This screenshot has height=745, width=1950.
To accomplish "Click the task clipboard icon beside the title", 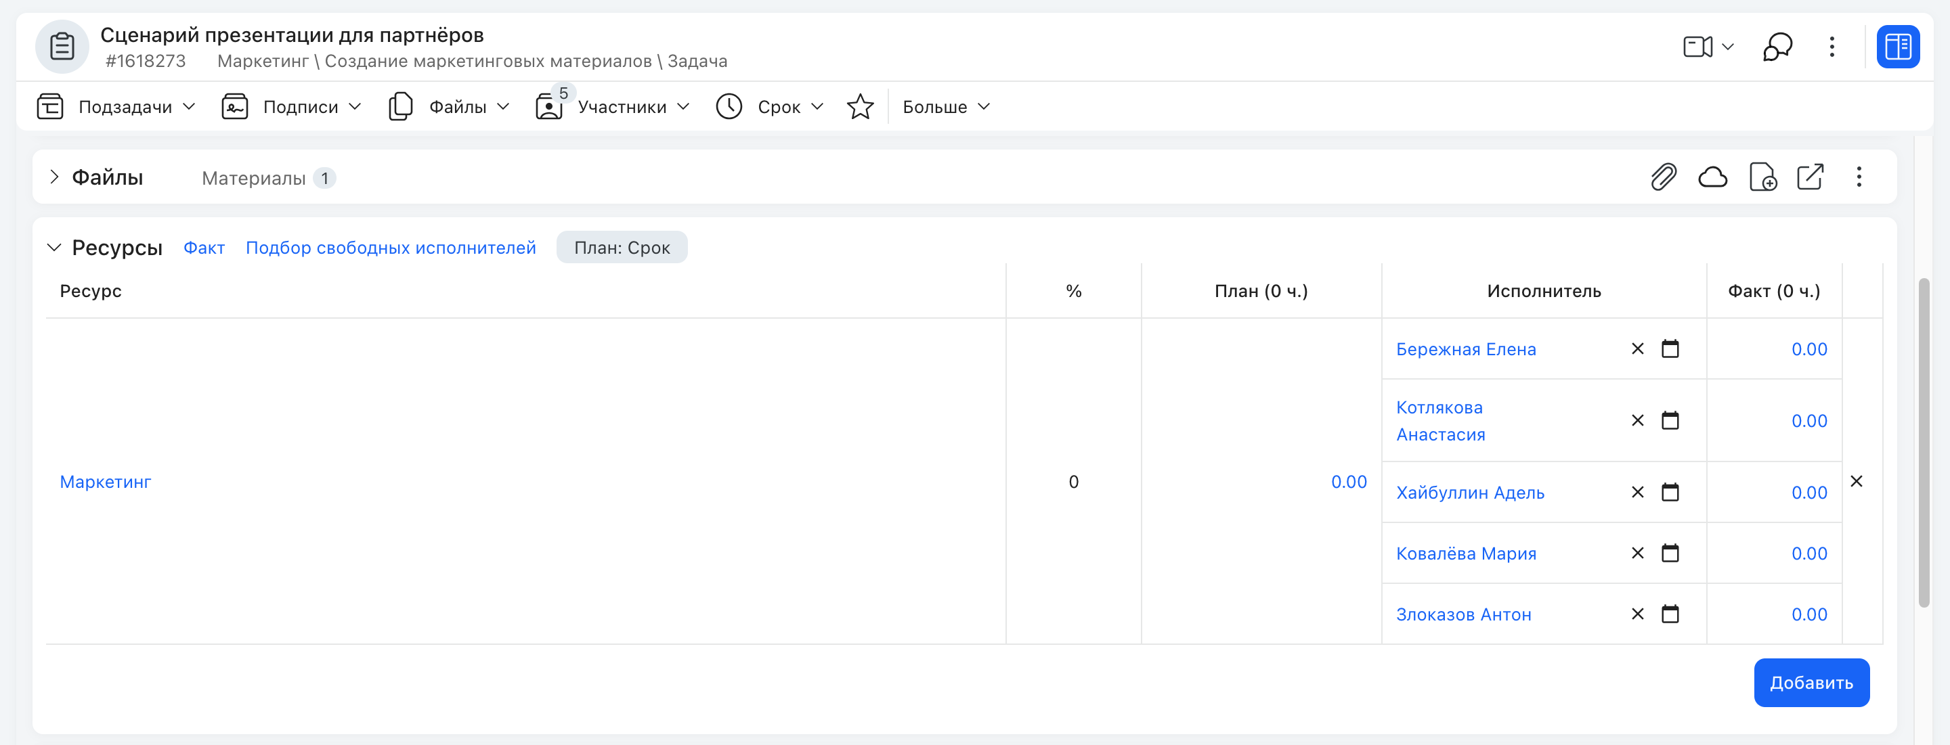I will tap(62, 47).
